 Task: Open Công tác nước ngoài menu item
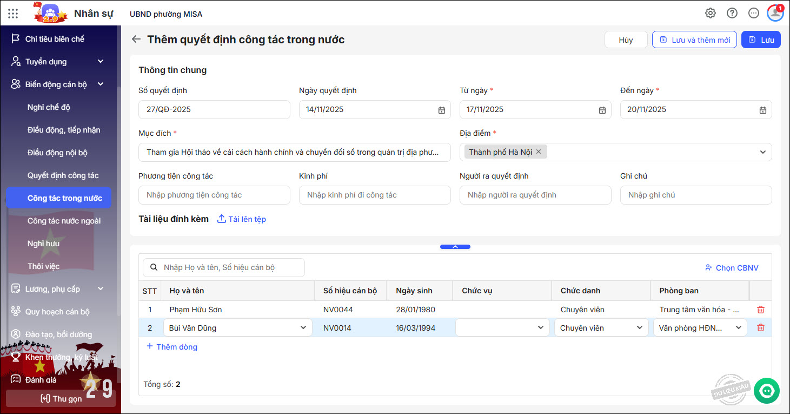[64, 221]
